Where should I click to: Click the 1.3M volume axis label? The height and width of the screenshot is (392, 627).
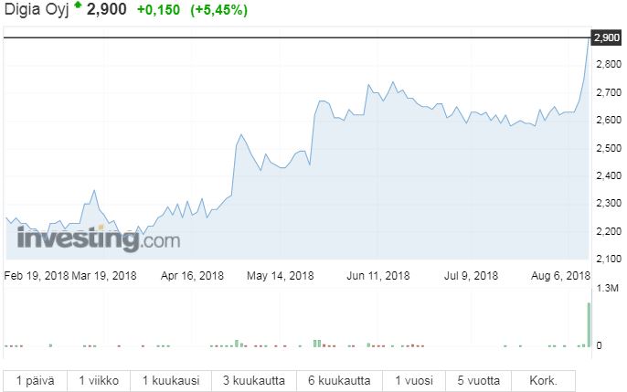pos(607,288)
